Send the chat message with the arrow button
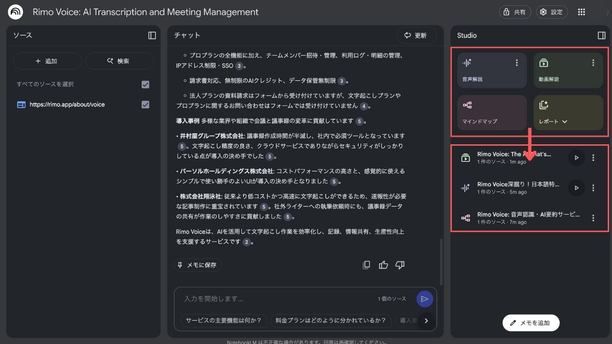The width and height of the screenshot is (612, 344). pyautogui.click(x=424, y=299)
